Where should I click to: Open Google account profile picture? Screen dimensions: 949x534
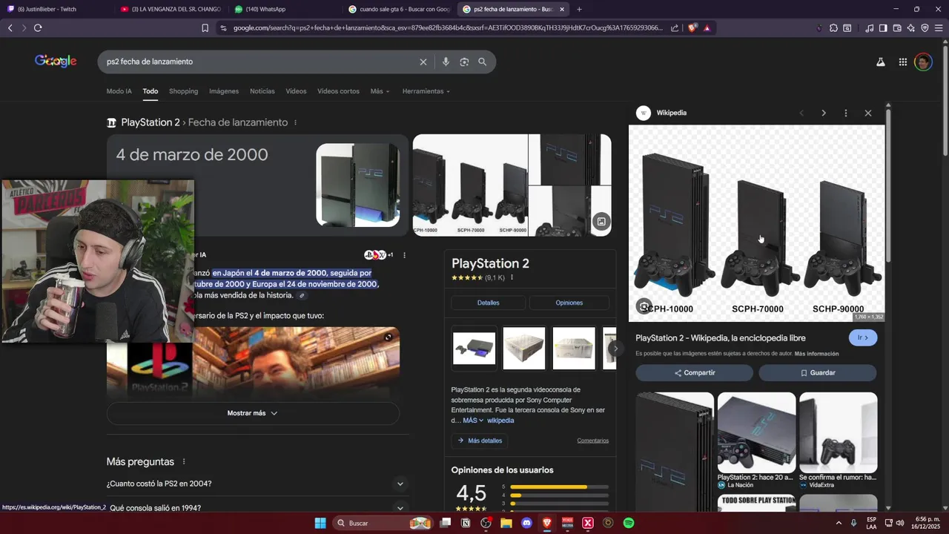coord(923,62)
